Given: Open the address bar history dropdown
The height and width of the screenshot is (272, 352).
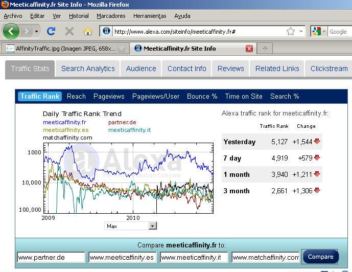Looking at the screenshot, I should 301,32.
